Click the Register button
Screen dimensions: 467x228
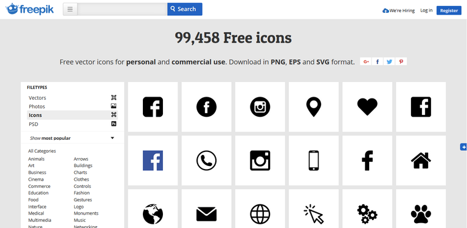coord(449,10)
